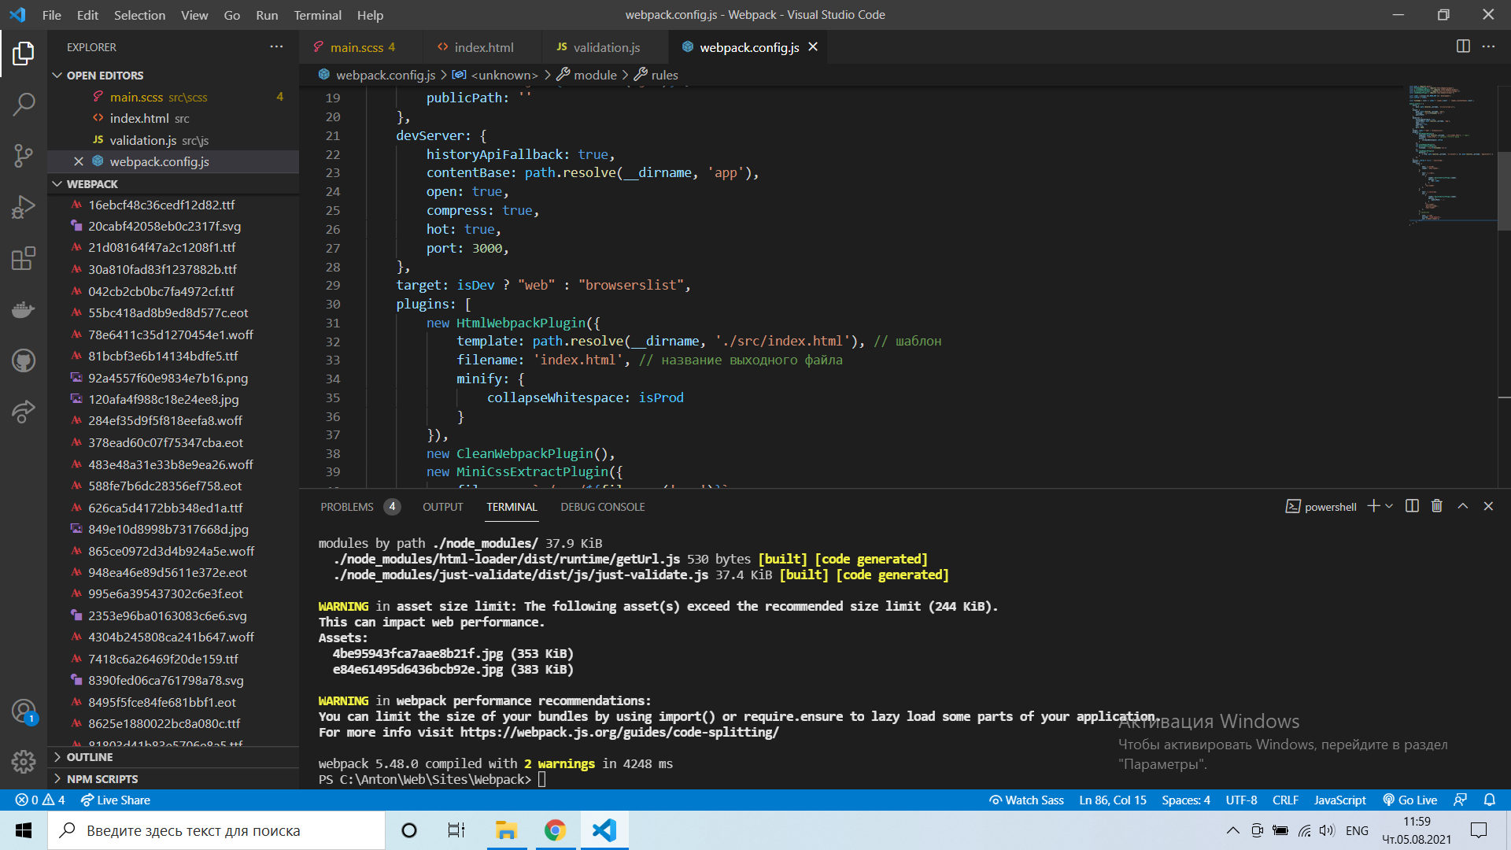
Task: Open Source Control view
Action: (x=24, y=155)
